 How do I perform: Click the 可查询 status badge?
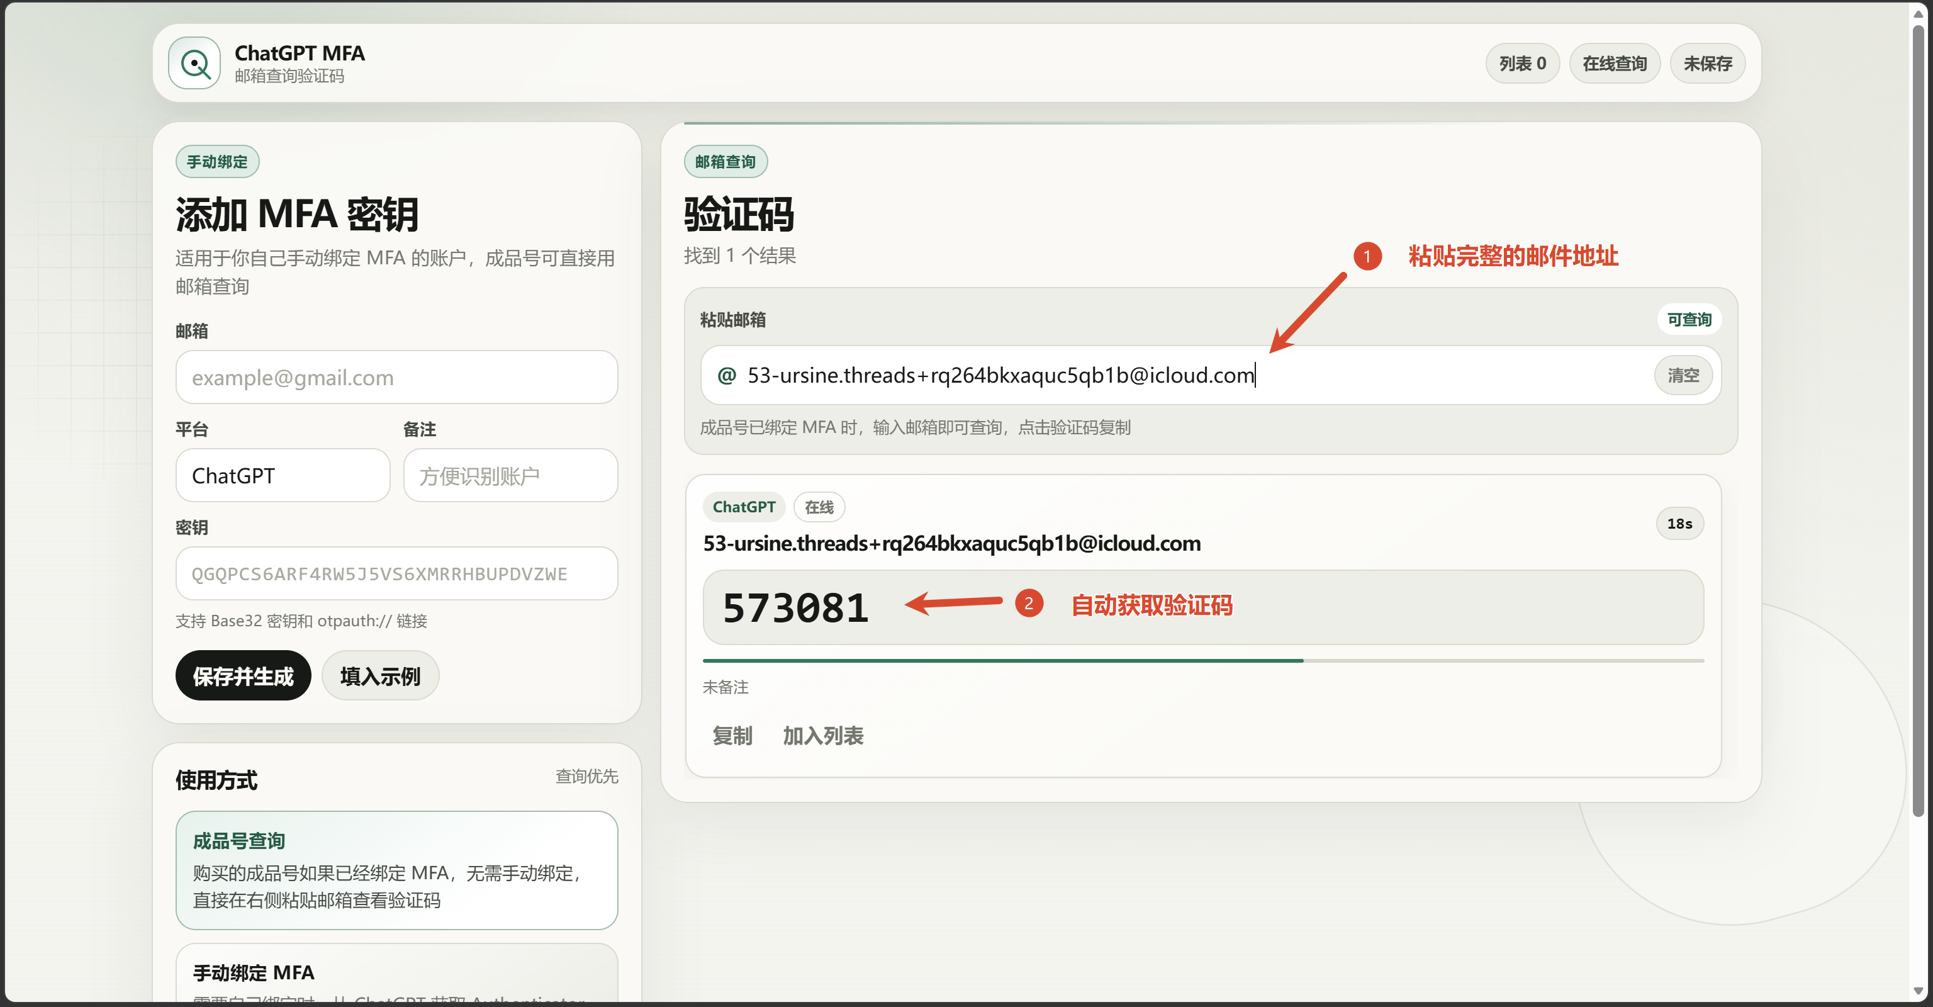(1689, 320)
